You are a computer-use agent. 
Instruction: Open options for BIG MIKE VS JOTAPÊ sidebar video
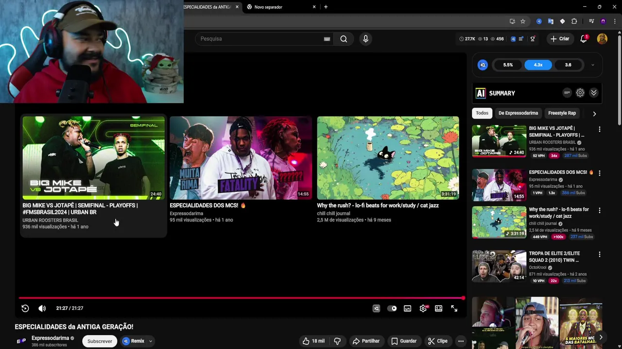point(600,129)
